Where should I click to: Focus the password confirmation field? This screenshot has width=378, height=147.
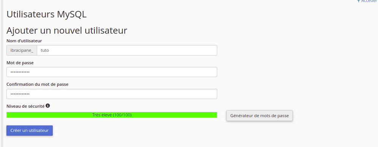tap(112, 94)
